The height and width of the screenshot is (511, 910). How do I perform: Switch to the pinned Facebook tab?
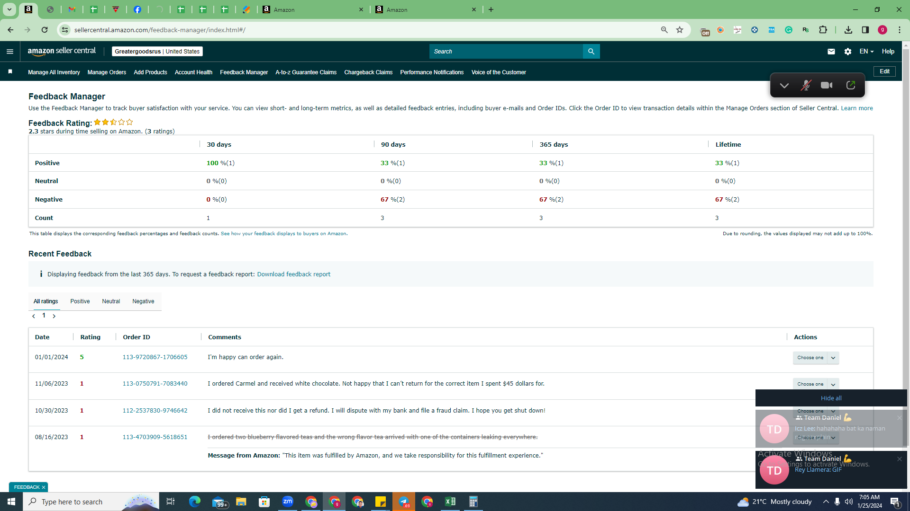coord(137,9)
